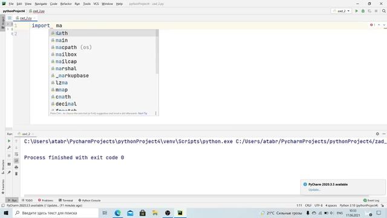Choose mailbox suggestion in autocomplete list

(102, 54)
